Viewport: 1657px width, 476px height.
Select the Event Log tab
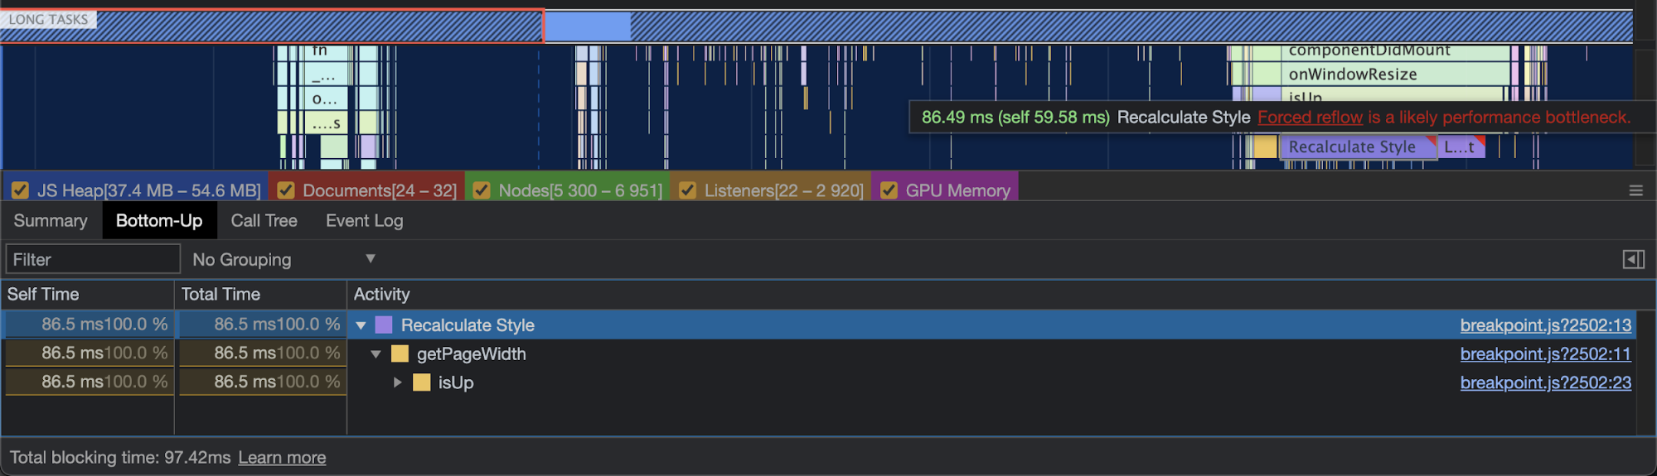coord(364,221)
